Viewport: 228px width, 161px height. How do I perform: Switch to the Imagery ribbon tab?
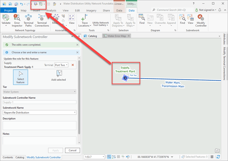91,11
